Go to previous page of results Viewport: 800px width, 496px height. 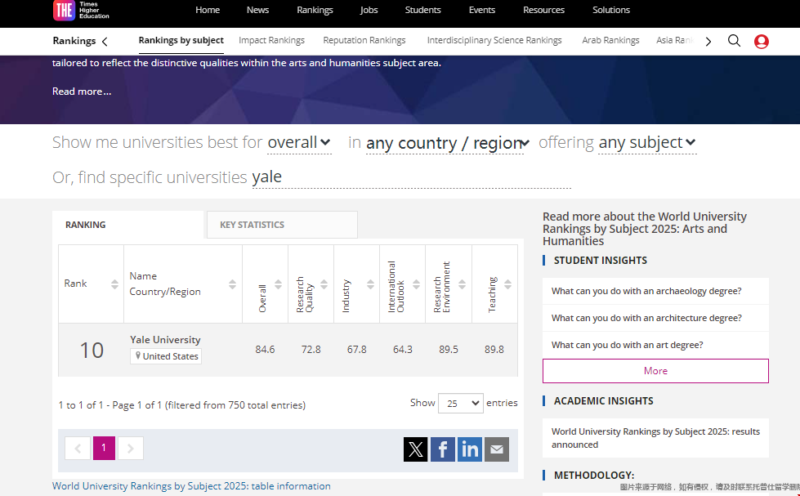tap(78, 448)
